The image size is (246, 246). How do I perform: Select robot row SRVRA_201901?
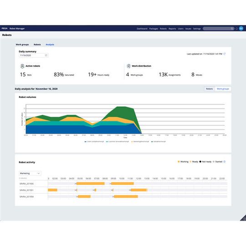[26, 190]
